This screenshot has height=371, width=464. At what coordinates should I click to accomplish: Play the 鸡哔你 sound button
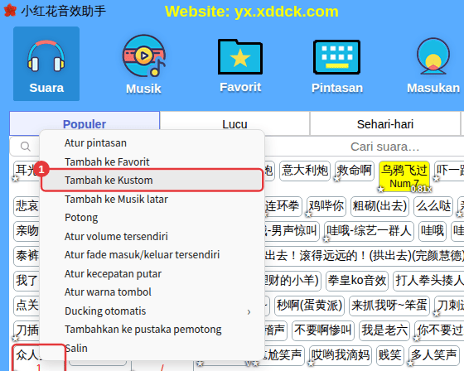[326, 206]
